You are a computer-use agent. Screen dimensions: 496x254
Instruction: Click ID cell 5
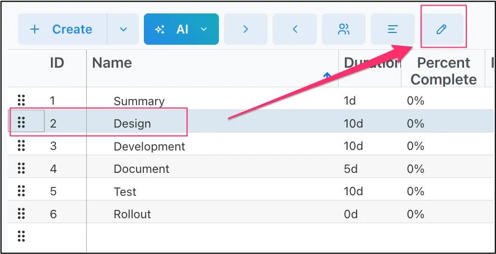pos(53,192)
